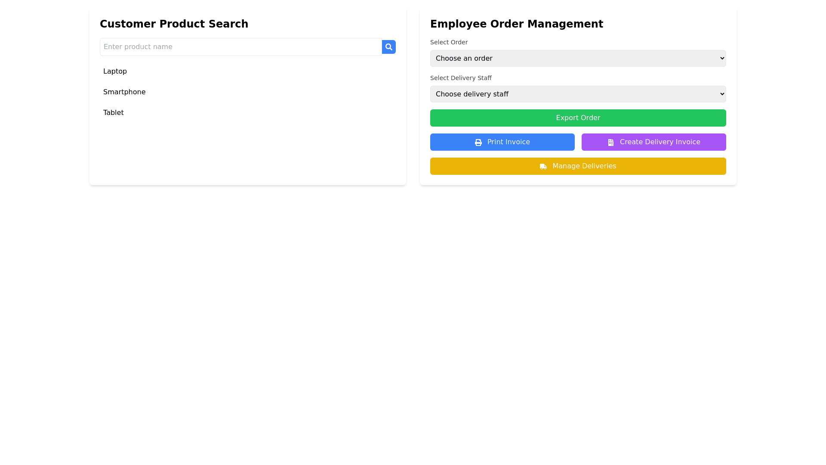Screen dimensions: 826x465
Task: Click the Create Delivery Invoice button label
Action: pos(660,142)
